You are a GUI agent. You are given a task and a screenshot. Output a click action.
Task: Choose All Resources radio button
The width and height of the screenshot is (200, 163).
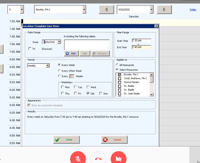coord(117,65)
